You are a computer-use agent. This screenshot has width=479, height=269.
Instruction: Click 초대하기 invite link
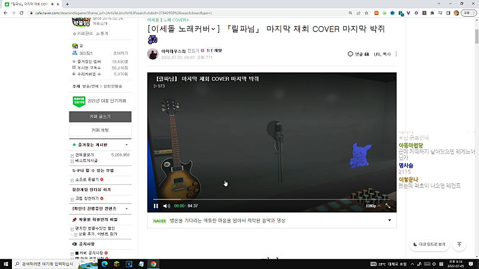121,53
